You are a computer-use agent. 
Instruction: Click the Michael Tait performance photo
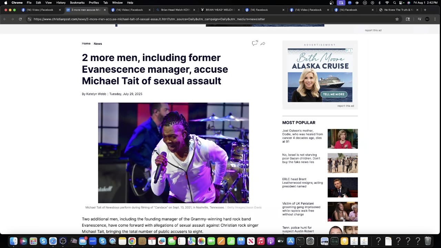tap(173, 153)
